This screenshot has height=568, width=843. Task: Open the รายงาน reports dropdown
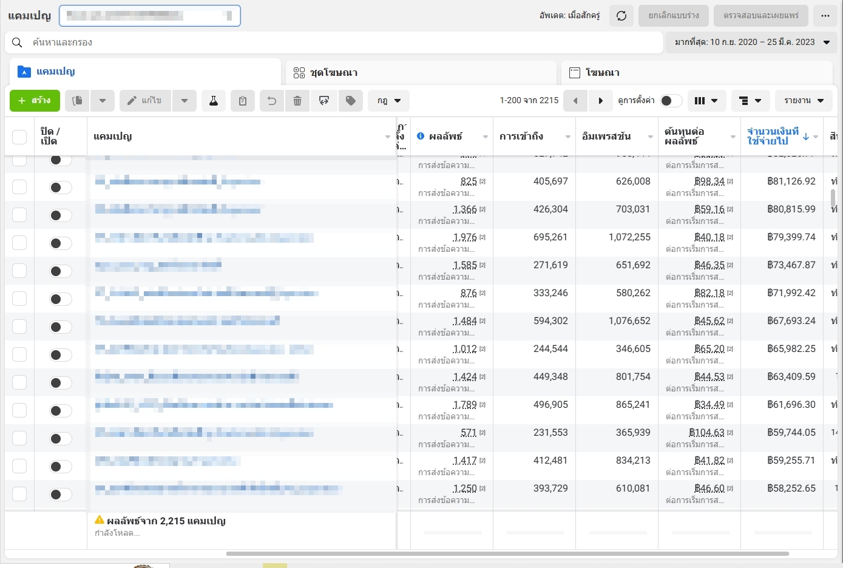pos(804,101)
